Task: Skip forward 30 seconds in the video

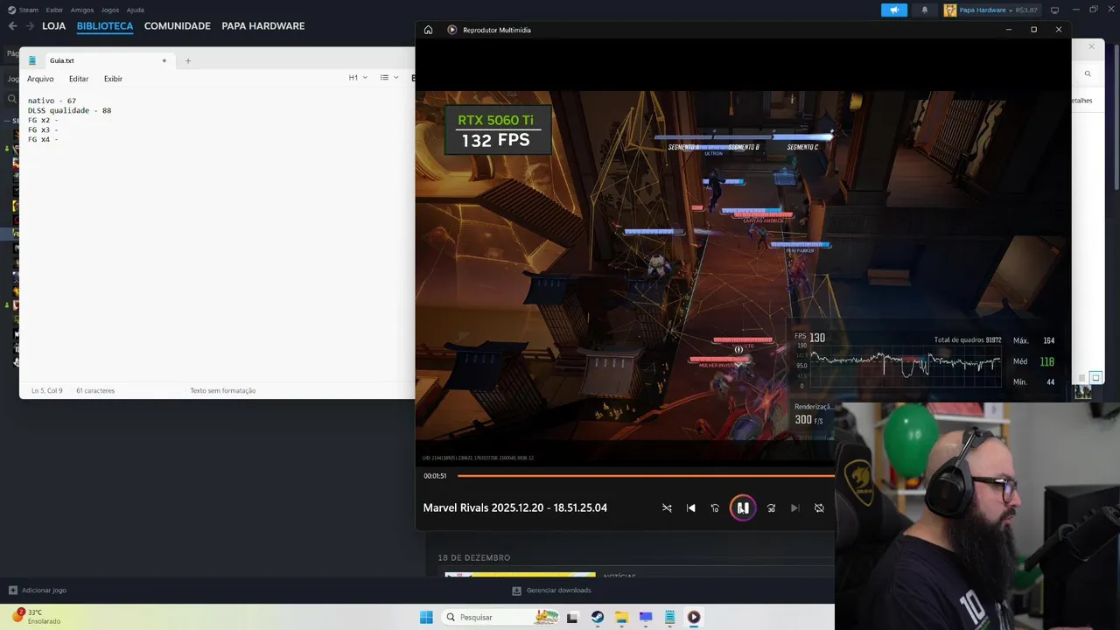Action: click(x=771, y=507)
